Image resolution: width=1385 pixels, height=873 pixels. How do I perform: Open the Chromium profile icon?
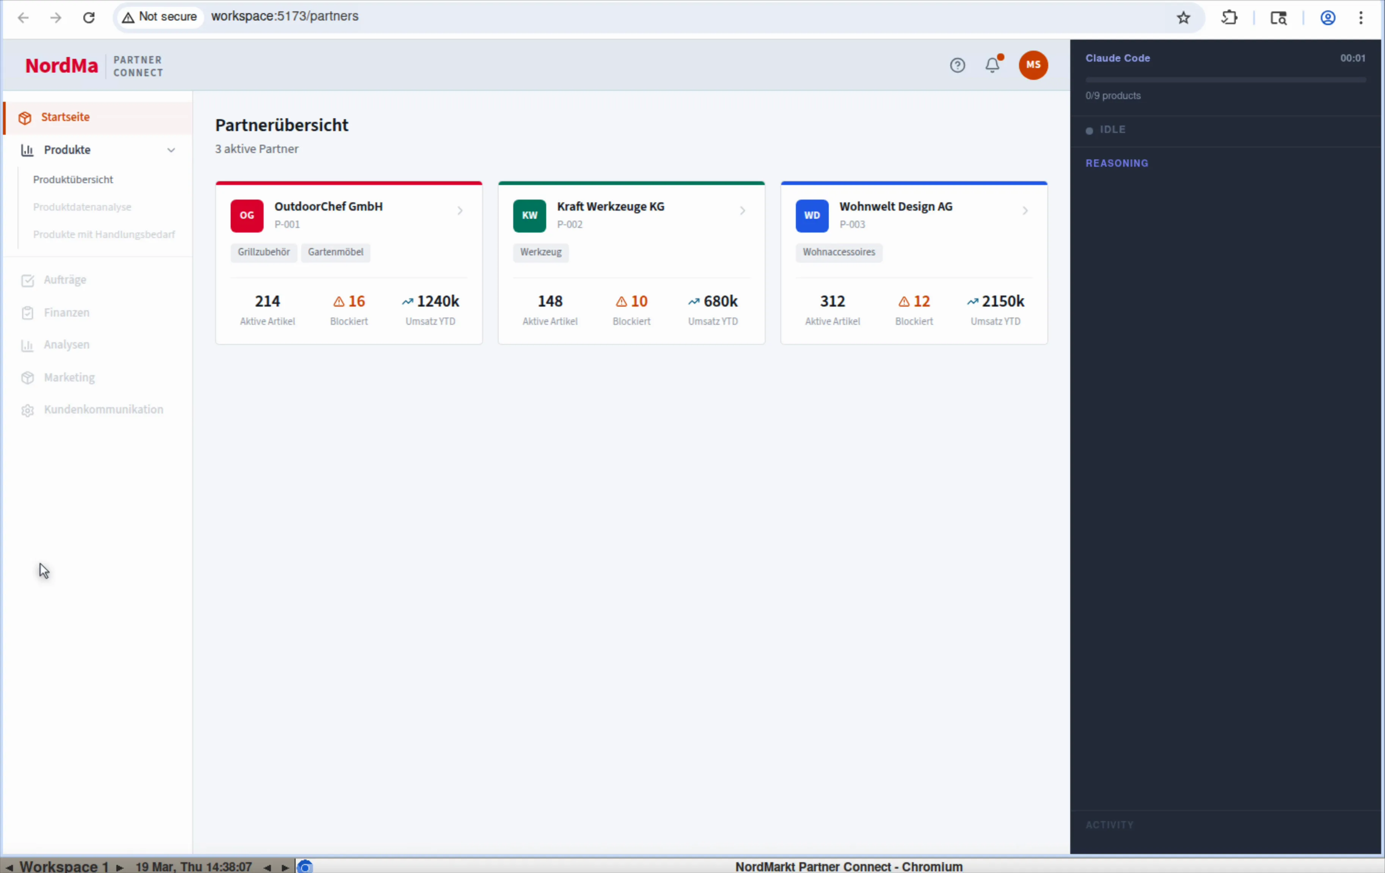tap(1327, 17)
